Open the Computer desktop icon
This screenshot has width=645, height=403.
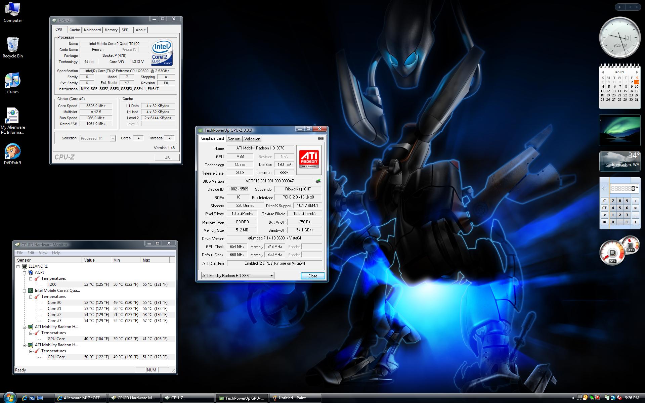(12, 12)
